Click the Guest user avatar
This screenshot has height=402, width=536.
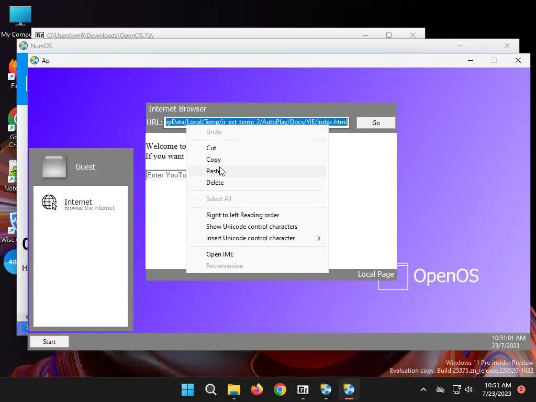[54, 167]
